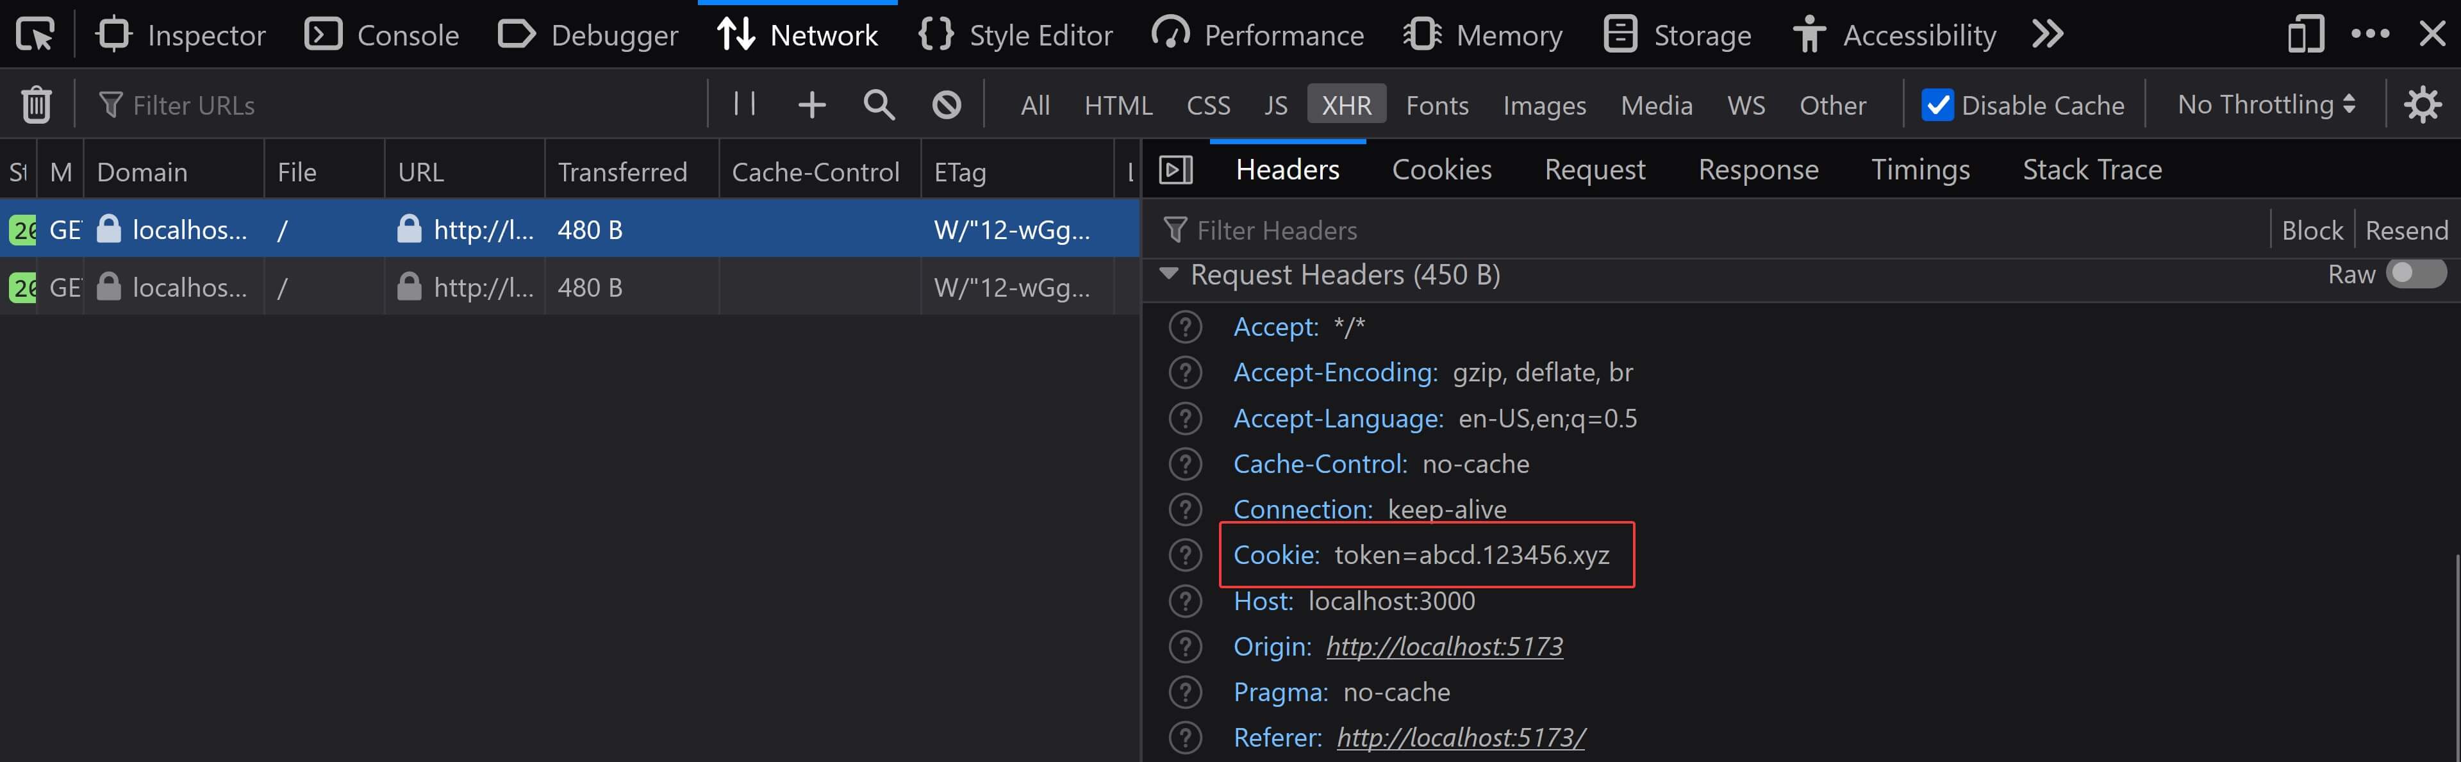2461x762 pixels.
Task: Filter requests by JS
Action: coord(1275,105)
